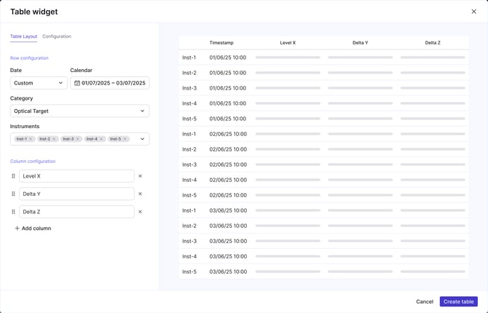Open calendar date range picker
Image resolution: width=488 pixels, height=313 pixels.
pos(109,83)
